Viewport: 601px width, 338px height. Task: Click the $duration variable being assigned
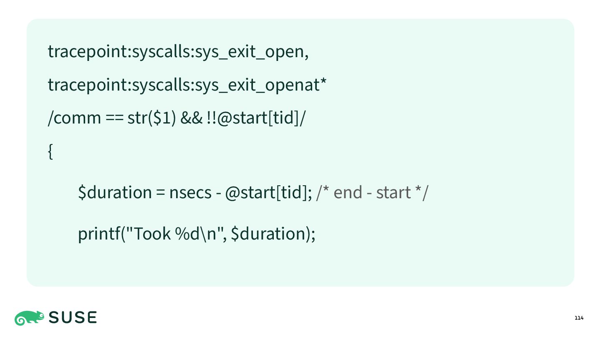115,192
